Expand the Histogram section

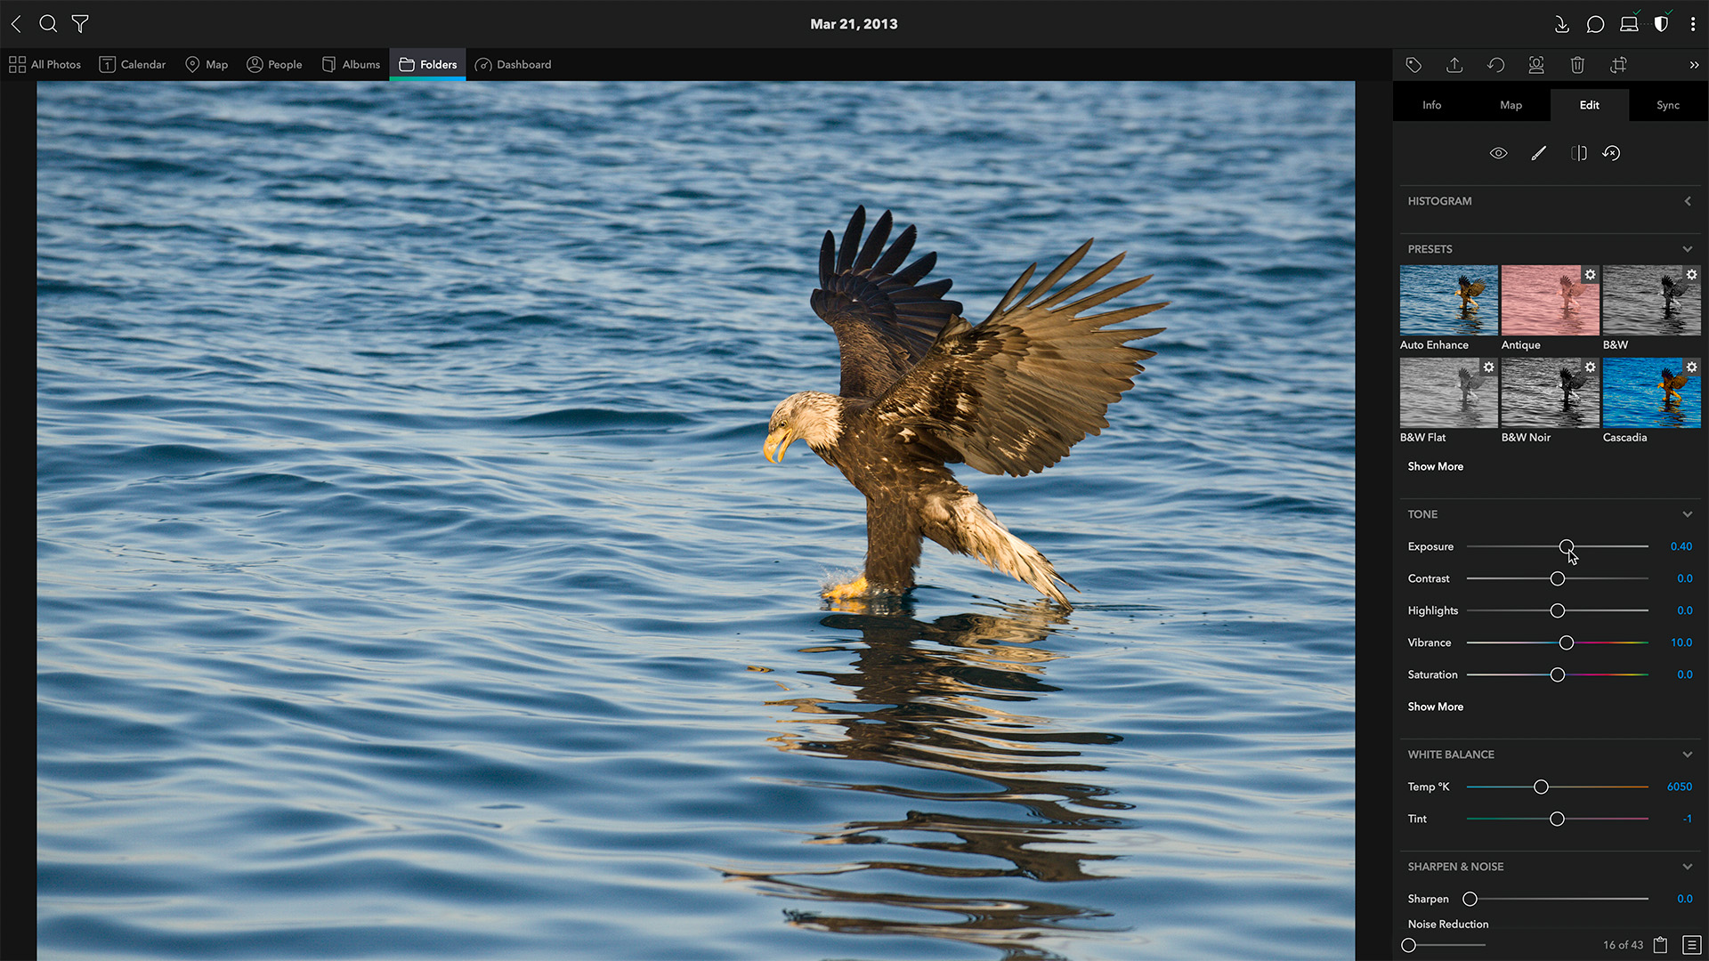(1688, 201)
